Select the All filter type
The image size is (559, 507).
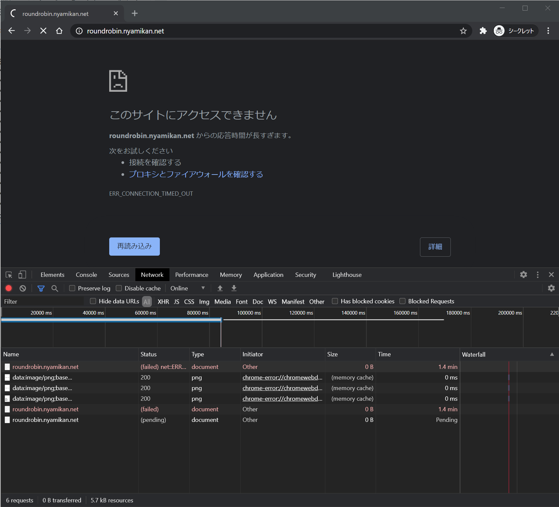tap(147, 301)
